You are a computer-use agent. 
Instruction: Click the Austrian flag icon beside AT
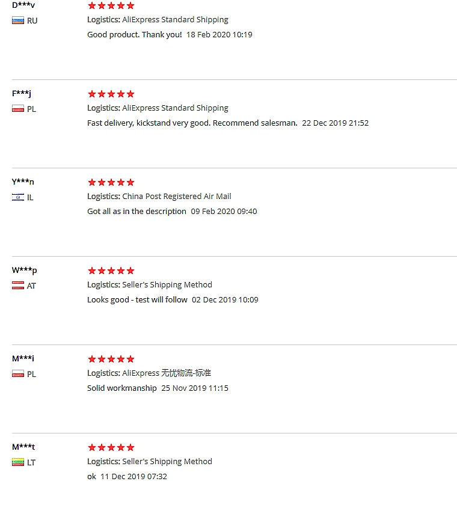click(x=18, y=286)
